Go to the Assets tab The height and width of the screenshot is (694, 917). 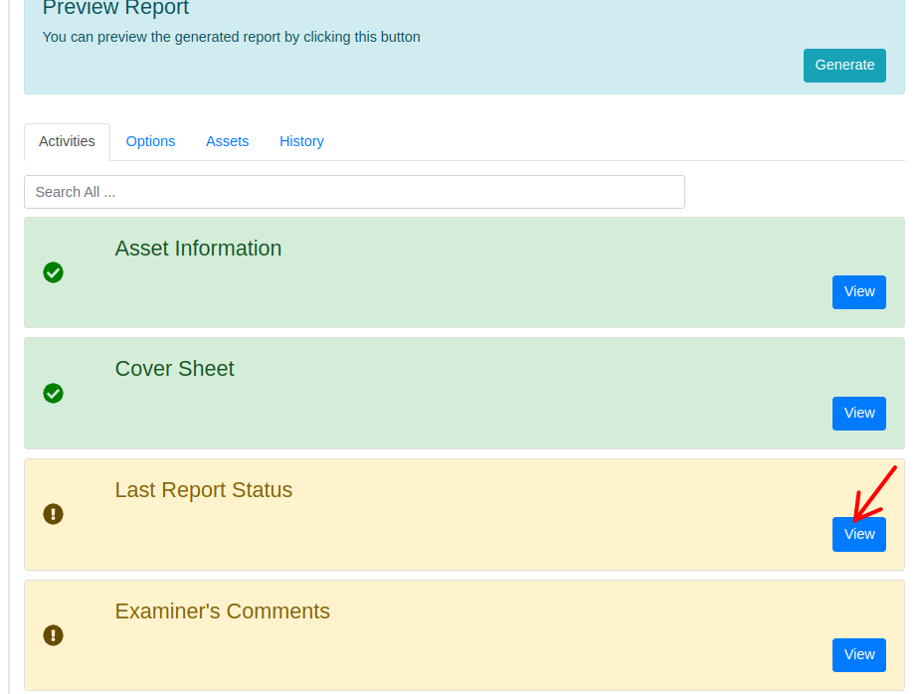[x=227, y=141]
